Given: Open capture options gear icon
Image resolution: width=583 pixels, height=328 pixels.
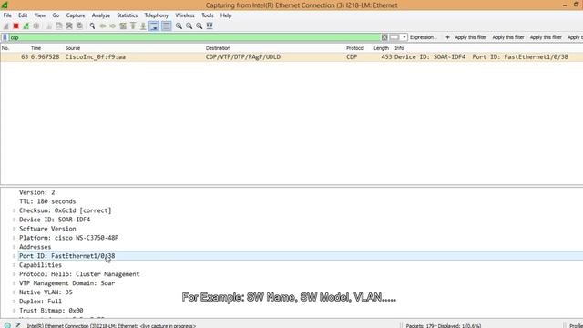Looking at the screenshot, I should (36, 26).
